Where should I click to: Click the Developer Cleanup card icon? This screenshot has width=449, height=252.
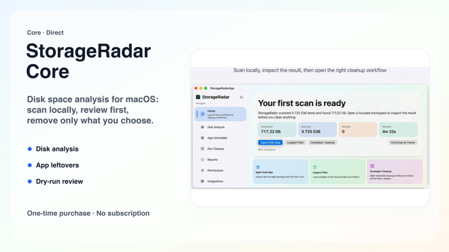(372, 166)
